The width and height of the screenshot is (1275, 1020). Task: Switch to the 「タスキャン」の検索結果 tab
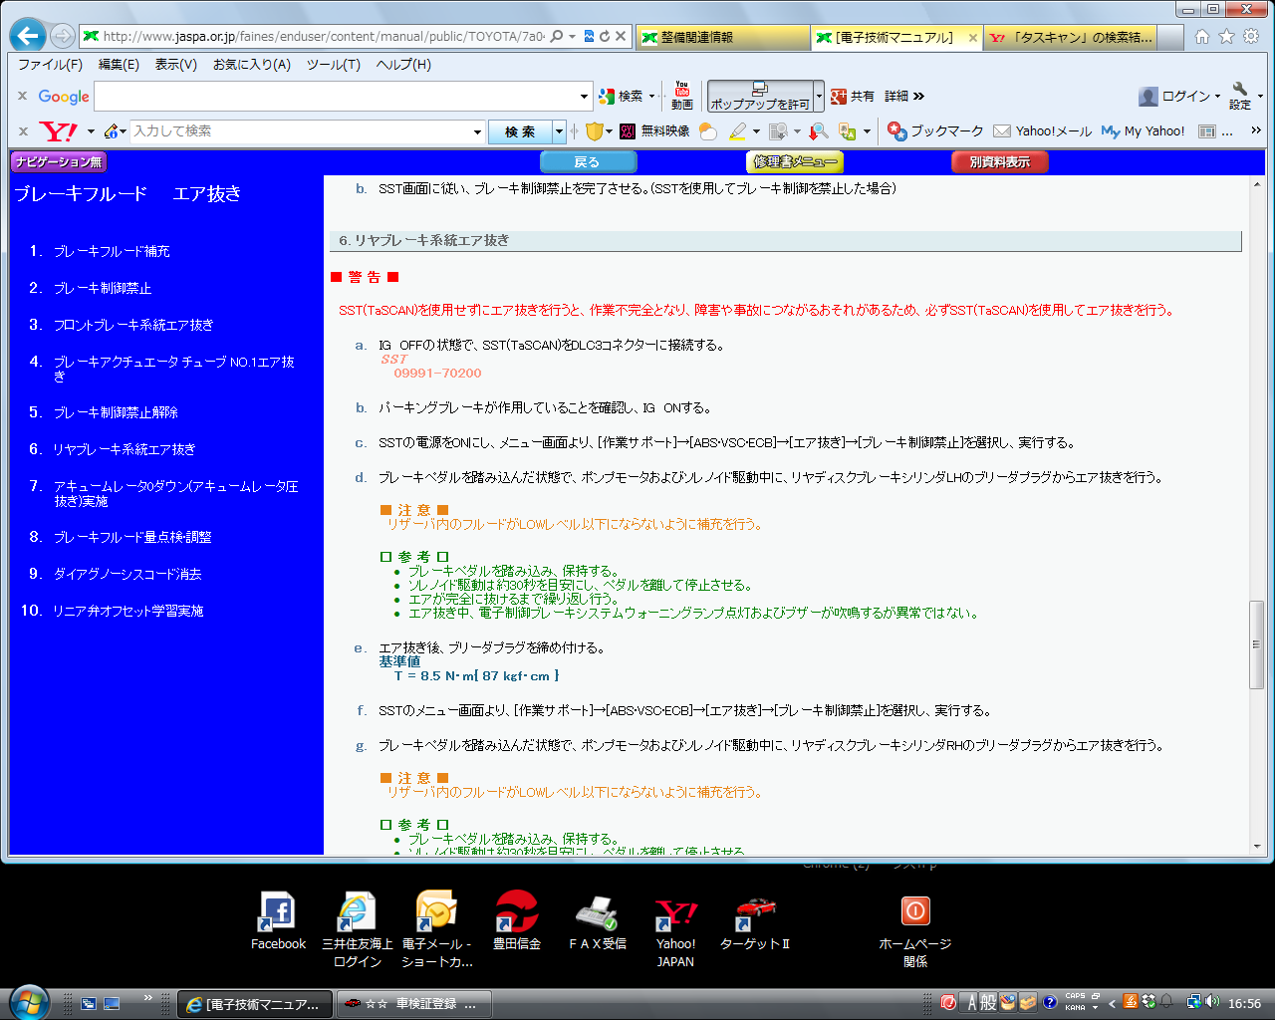point(1073,37)
